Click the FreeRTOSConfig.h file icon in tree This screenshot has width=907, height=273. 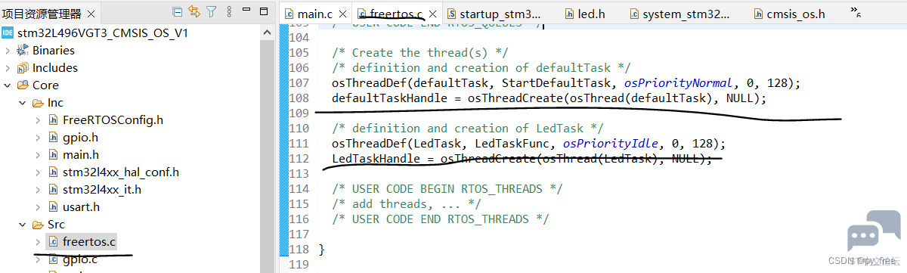coord(54,119)
